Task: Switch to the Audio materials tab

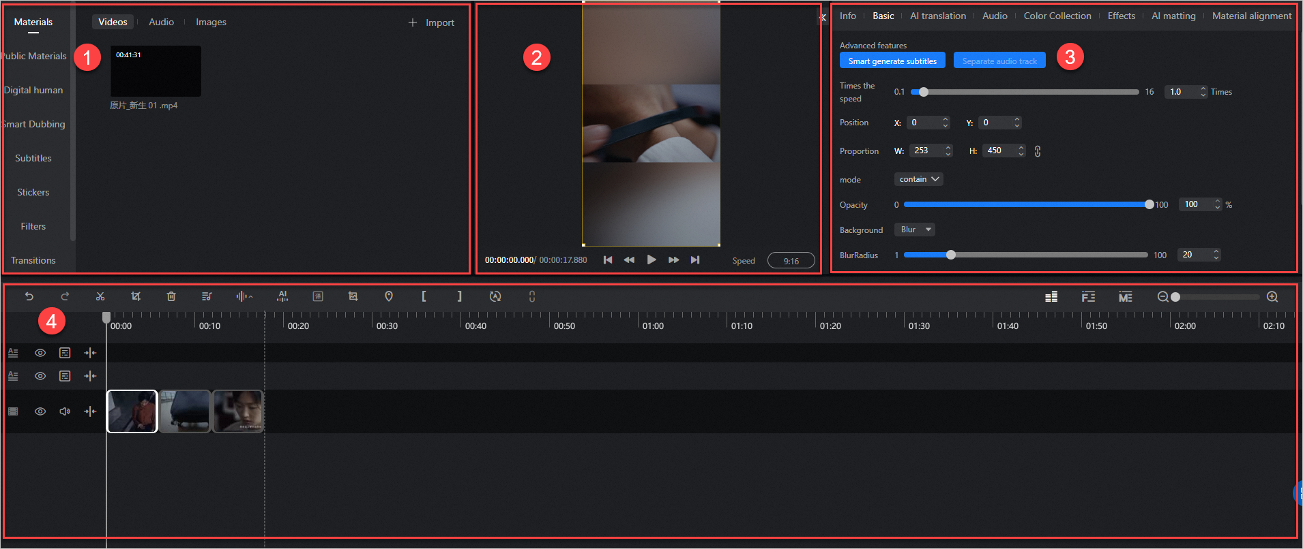Action: [x=162, y=22]
